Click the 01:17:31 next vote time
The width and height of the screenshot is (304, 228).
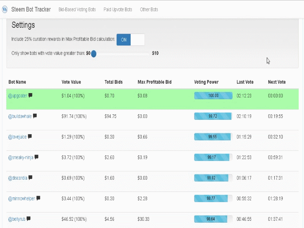click(x=275, y=178)
